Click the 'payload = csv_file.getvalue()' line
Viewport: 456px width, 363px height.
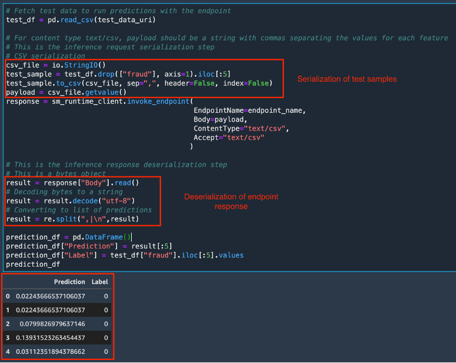point(67,92)
